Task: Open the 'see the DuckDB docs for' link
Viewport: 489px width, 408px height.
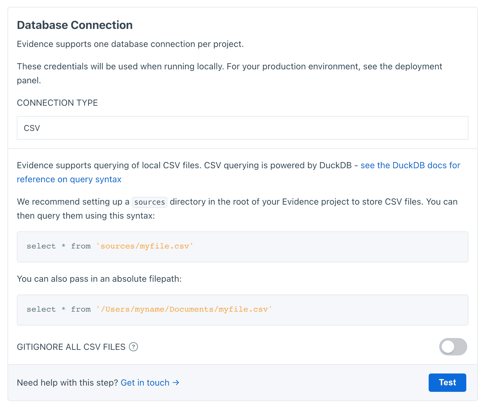Action: pyautogui.click(x=410, y=165)
